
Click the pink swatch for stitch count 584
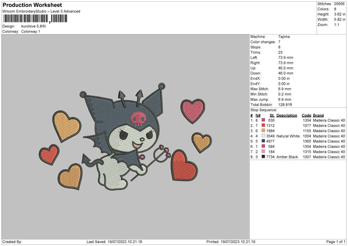[263, 146]
